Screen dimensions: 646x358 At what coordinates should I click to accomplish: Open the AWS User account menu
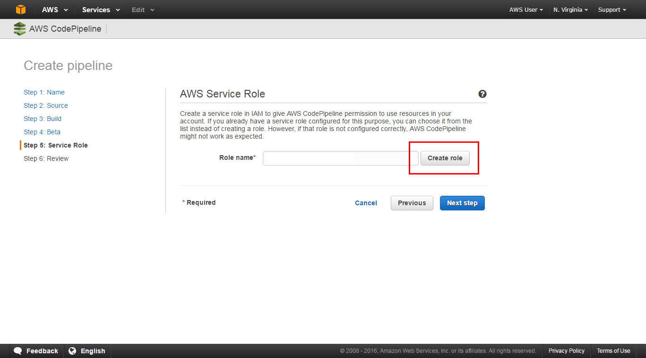526,9
